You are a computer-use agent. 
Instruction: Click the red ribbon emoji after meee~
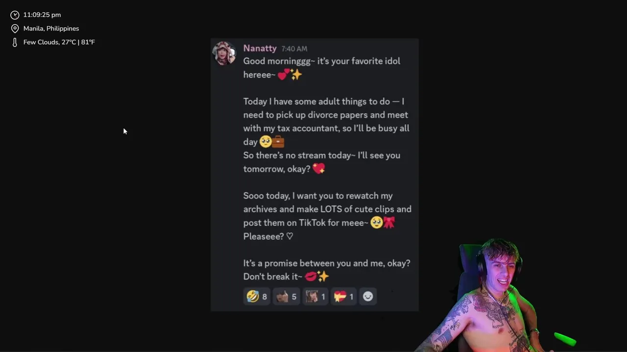coord(389,223)
